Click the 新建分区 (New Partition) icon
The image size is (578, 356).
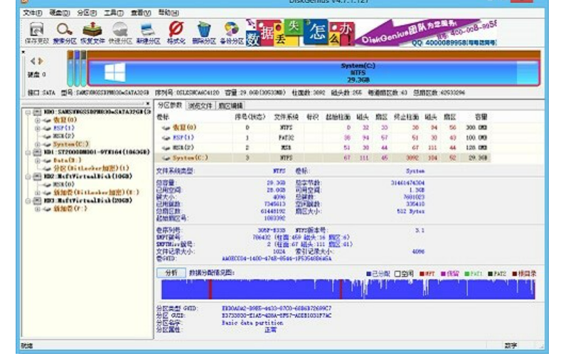point(147,32)
